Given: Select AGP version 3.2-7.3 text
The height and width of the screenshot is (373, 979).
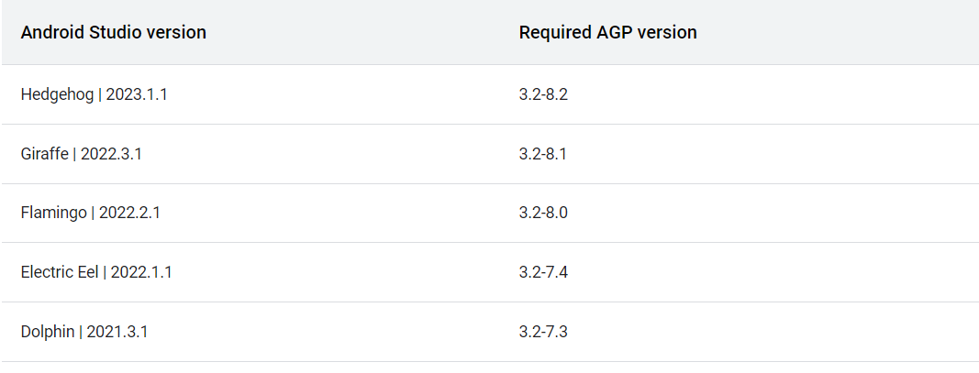Looking at the screenshot, I should (543, 331).
